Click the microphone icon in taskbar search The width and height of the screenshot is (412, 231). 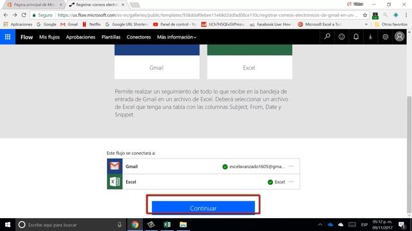tap(119, 225)
